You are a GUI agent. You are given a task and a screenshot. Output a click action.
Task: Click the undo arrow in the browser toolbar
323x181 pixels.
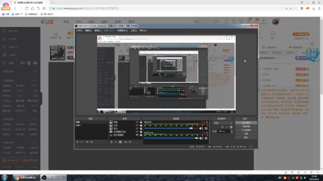coord(38,8)
